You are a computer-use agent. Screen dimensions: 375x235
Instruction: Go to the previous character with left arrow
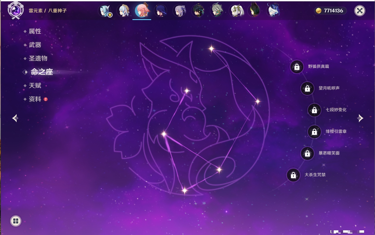tap(15, 118)
